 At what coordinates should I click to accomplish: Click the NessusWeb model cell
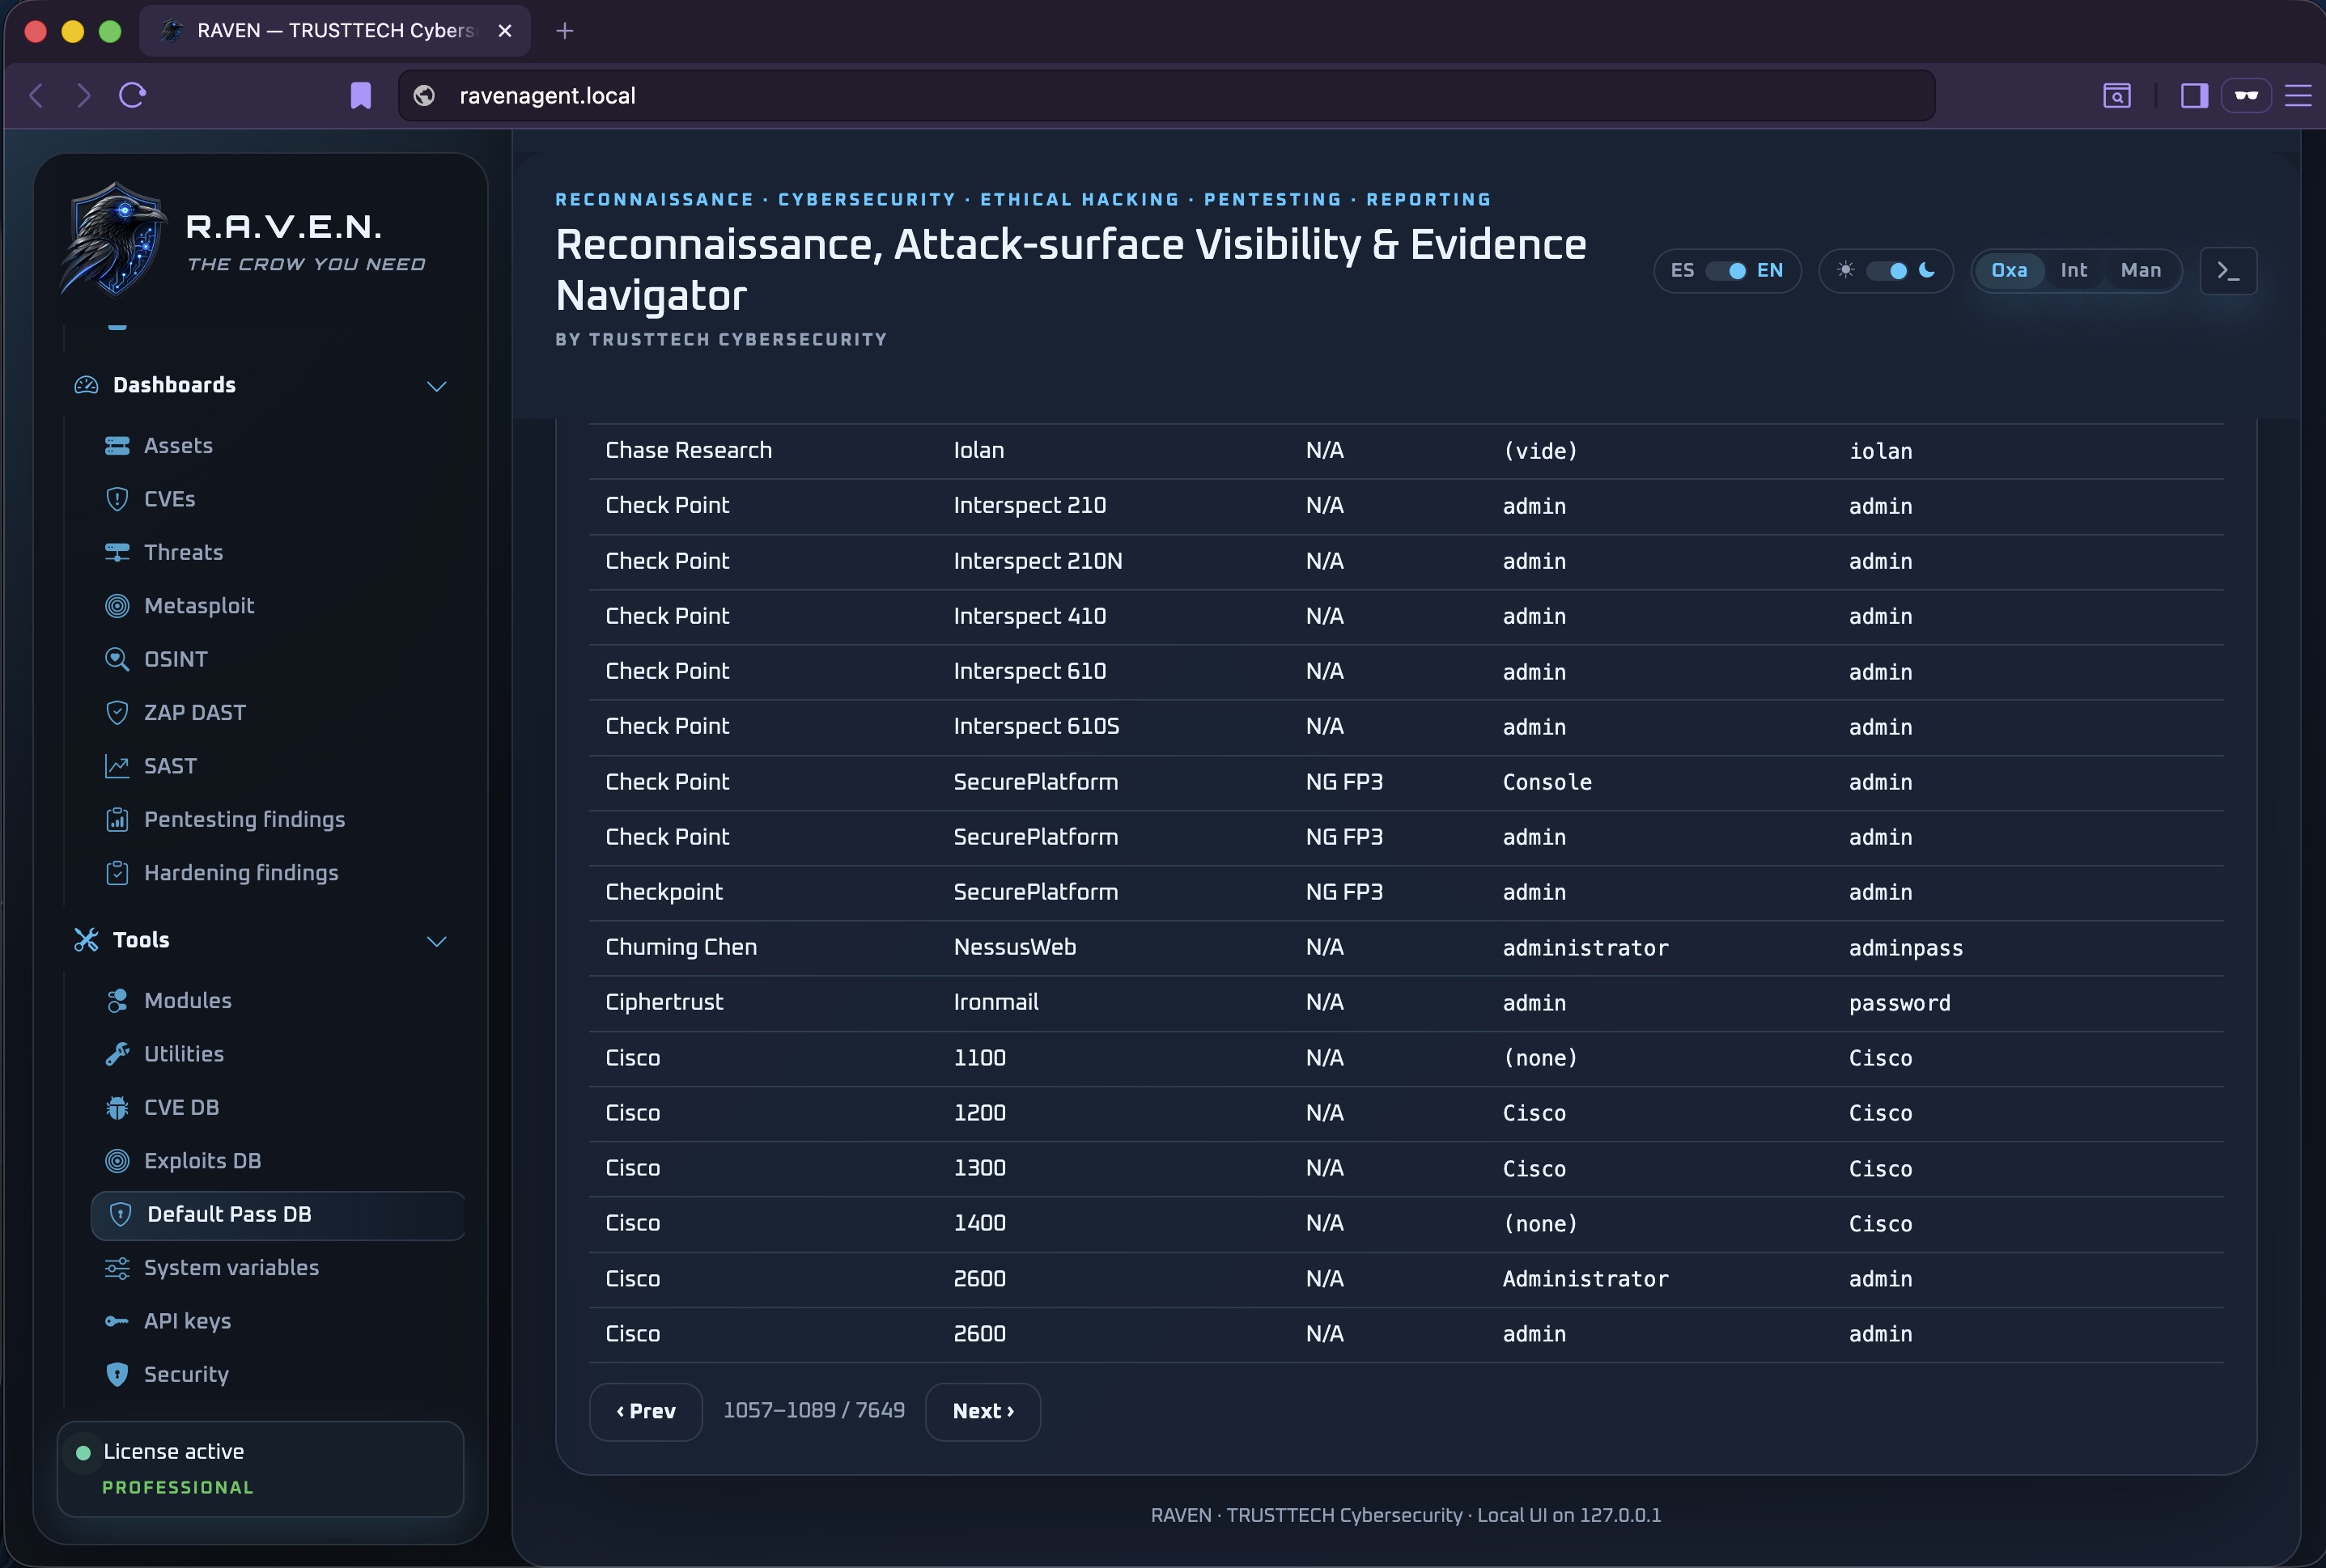(x=1015, y=947)
